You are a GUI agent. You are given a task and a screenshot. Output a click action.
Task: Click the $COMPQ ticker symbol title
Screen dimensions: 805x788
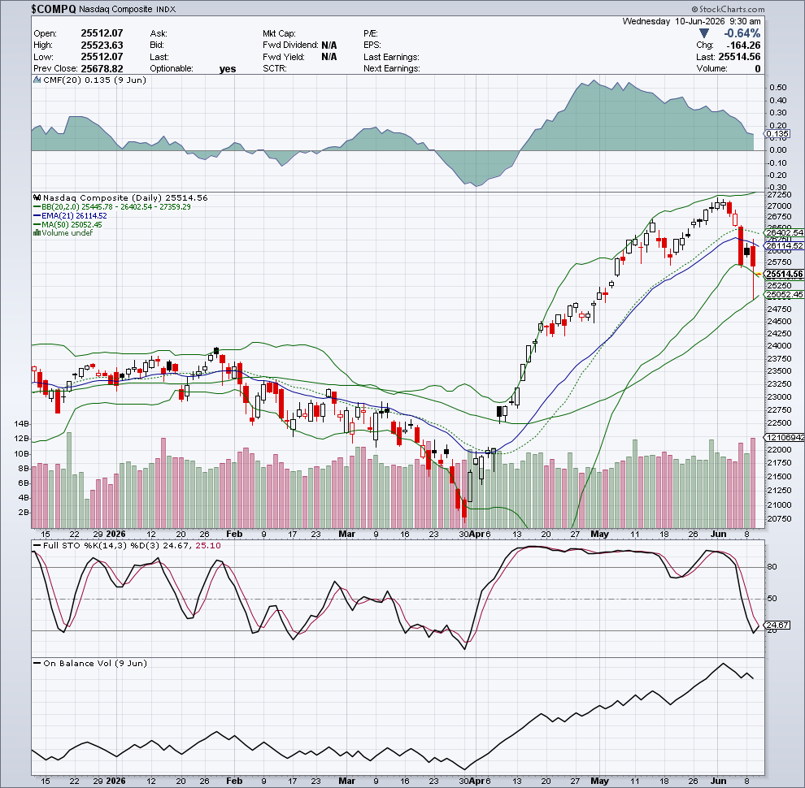pyautogui.click(x=54, y=9)
